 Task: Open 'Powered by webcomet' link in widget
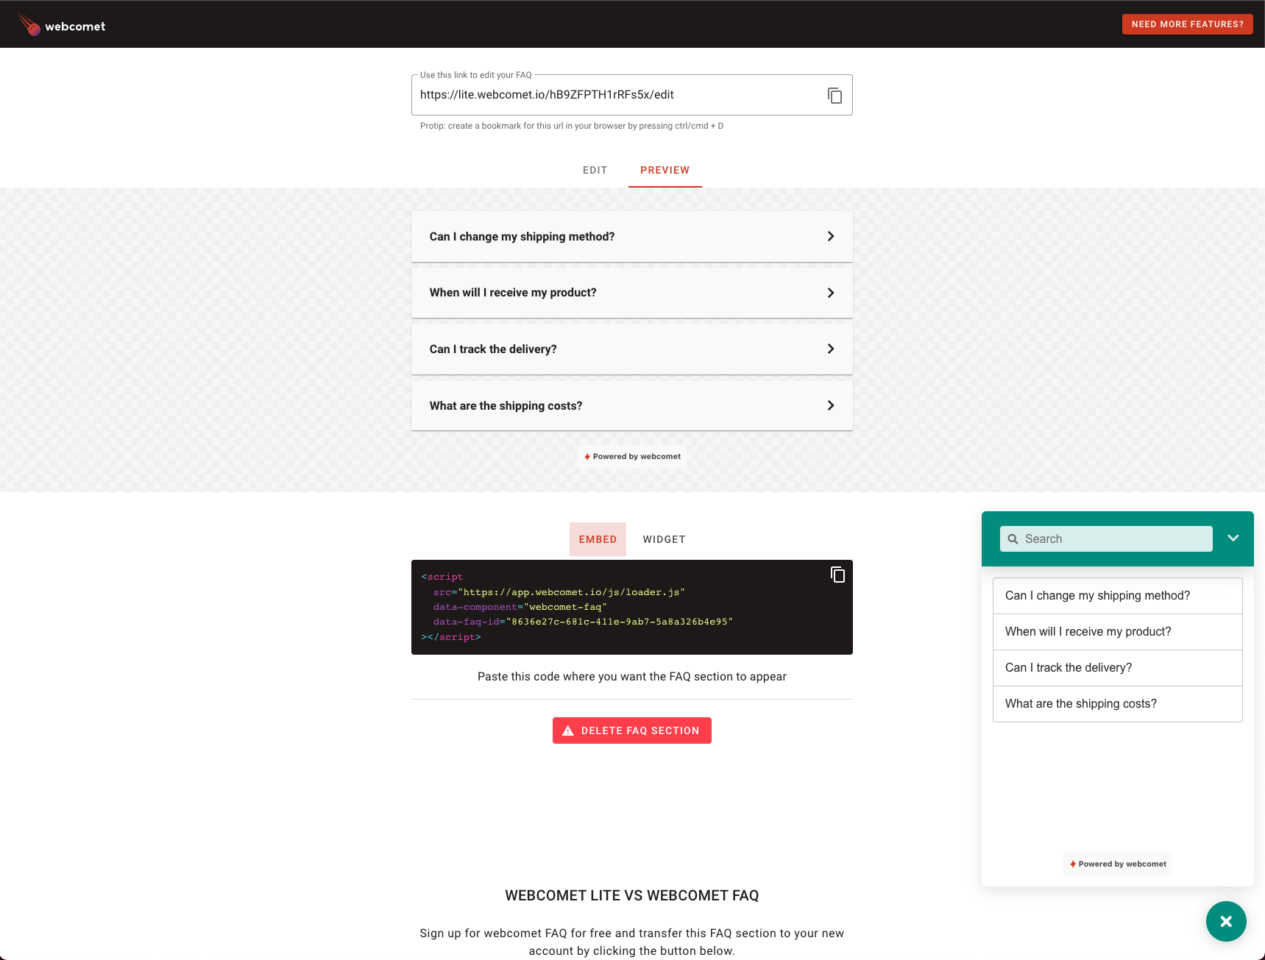[x=1118, y=864]
